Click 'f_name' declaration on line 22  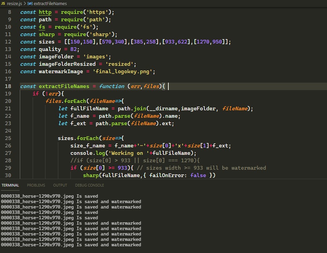(x=80, y=116)
